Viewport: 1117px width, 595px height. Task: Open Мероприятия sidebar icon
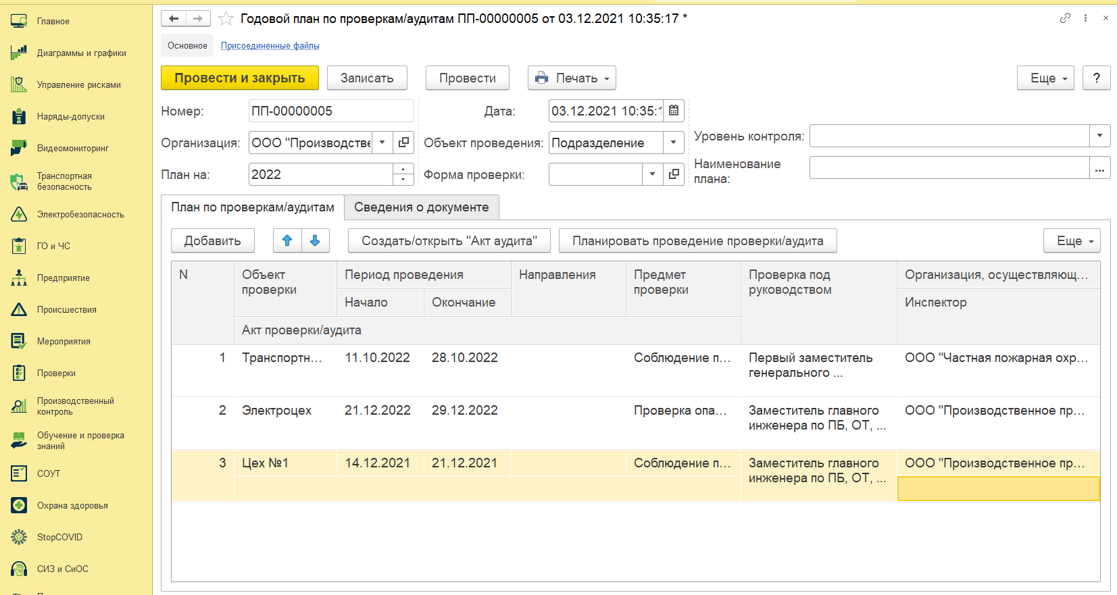pyautogui.click(x=19, y=341)
